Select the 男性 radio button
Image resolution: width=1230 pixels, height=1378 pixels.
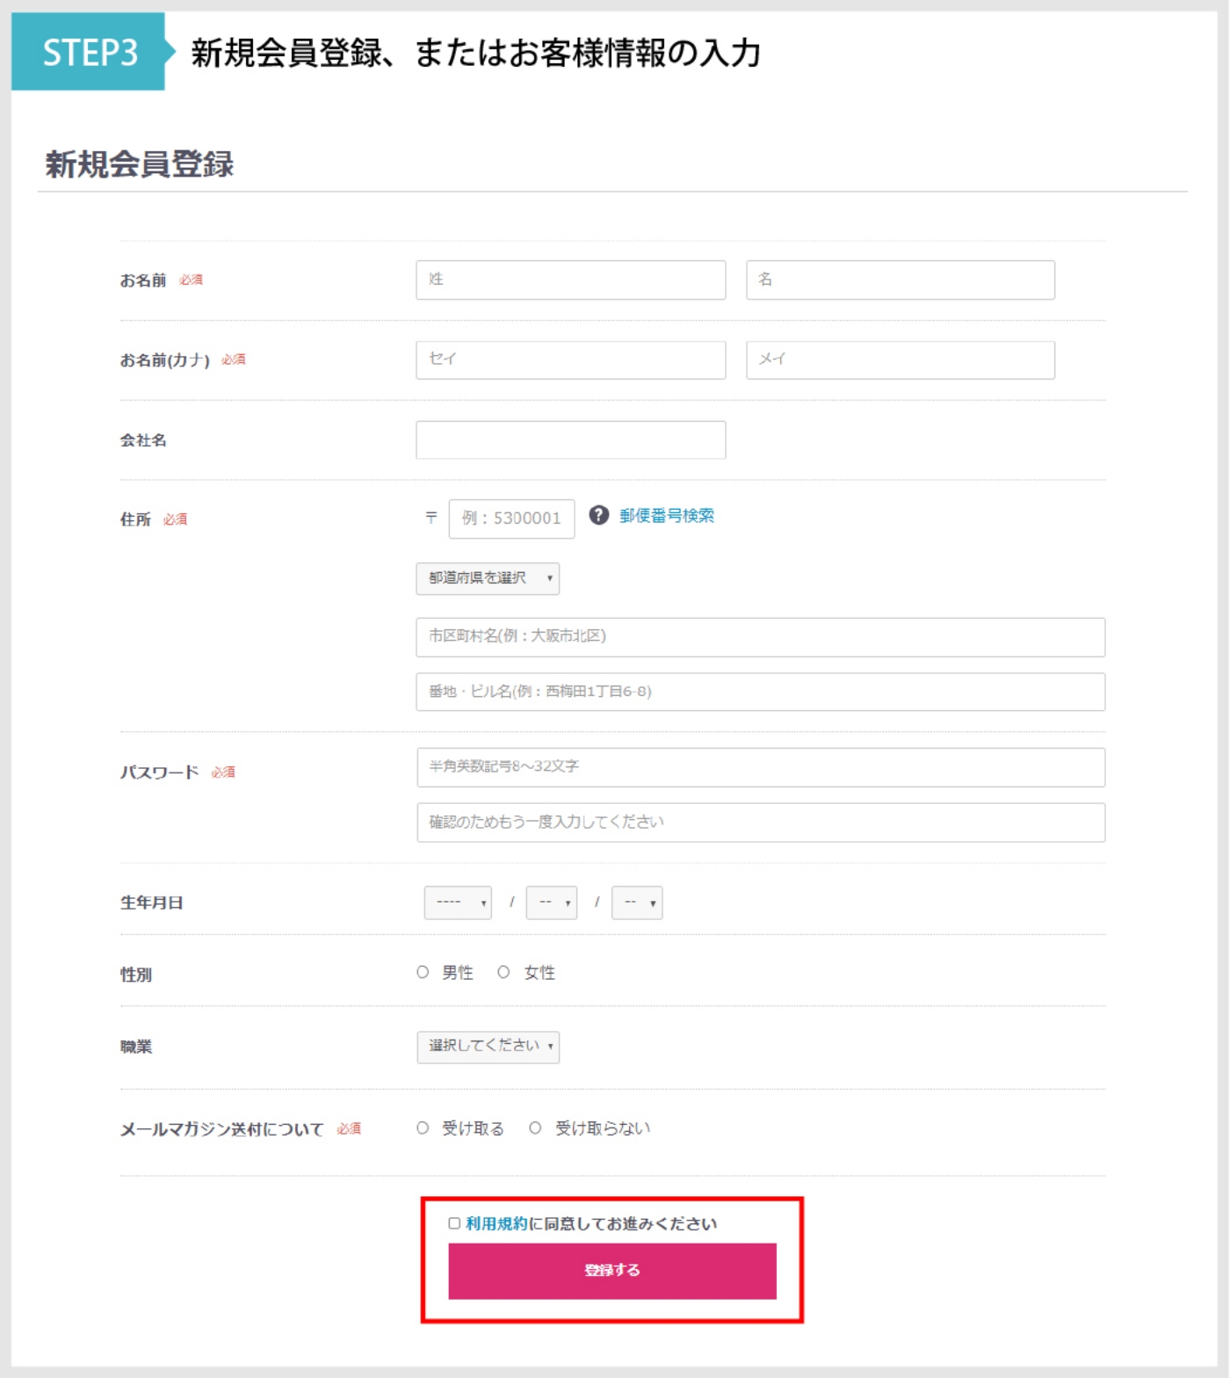(x=423, y=972)
